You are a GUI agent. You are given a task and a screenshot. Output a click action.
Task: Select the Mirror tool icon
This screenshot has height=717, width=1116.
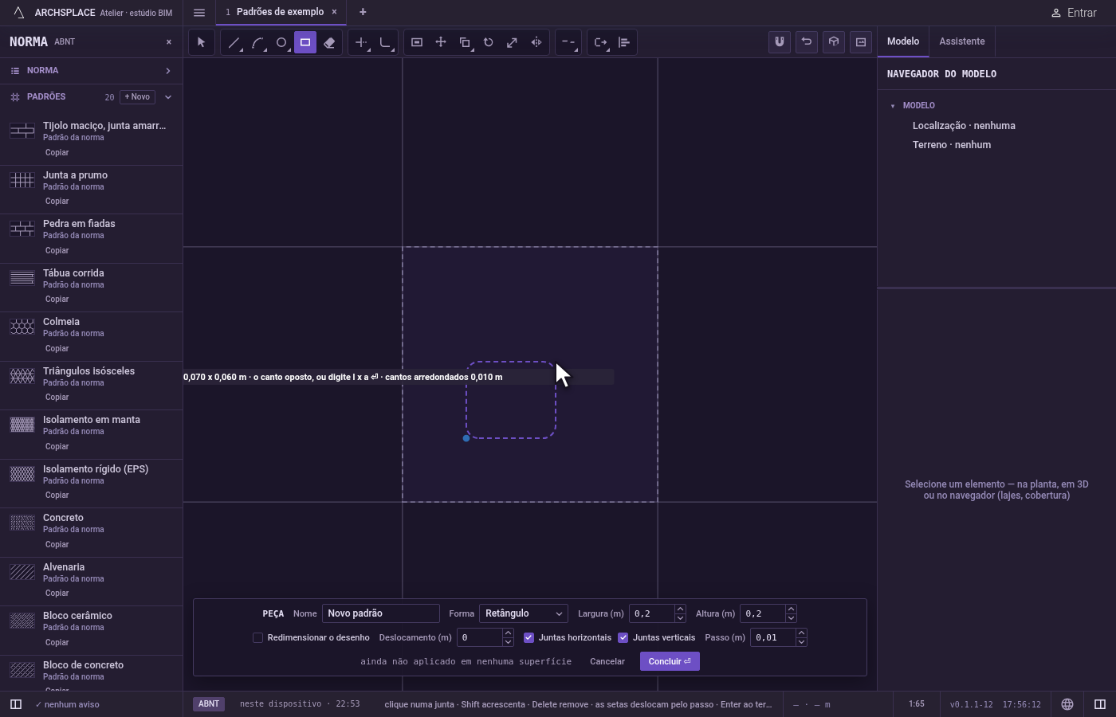(x=536, y=42)
